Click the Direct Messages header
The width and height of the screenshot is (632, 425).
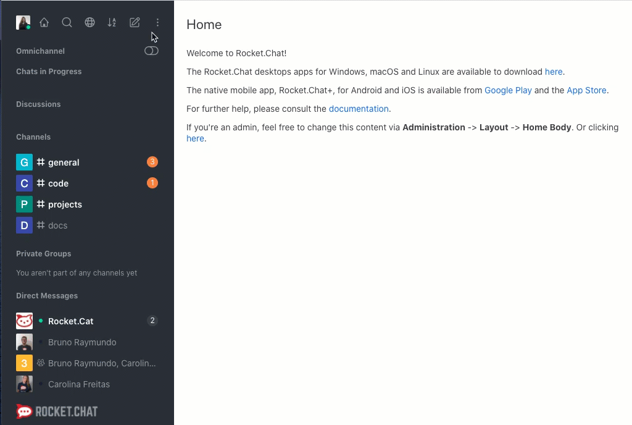(x=47, y=295)
